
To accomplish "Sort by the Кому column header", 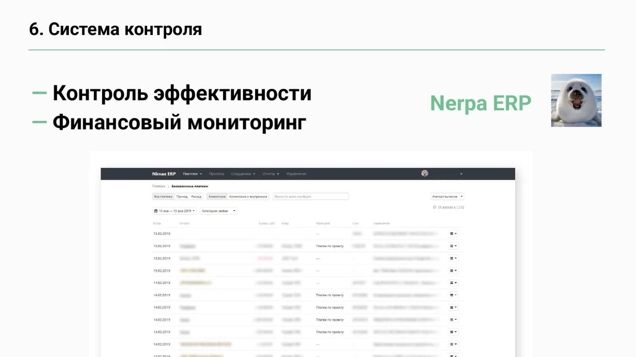I will click(x=285, y=223).
